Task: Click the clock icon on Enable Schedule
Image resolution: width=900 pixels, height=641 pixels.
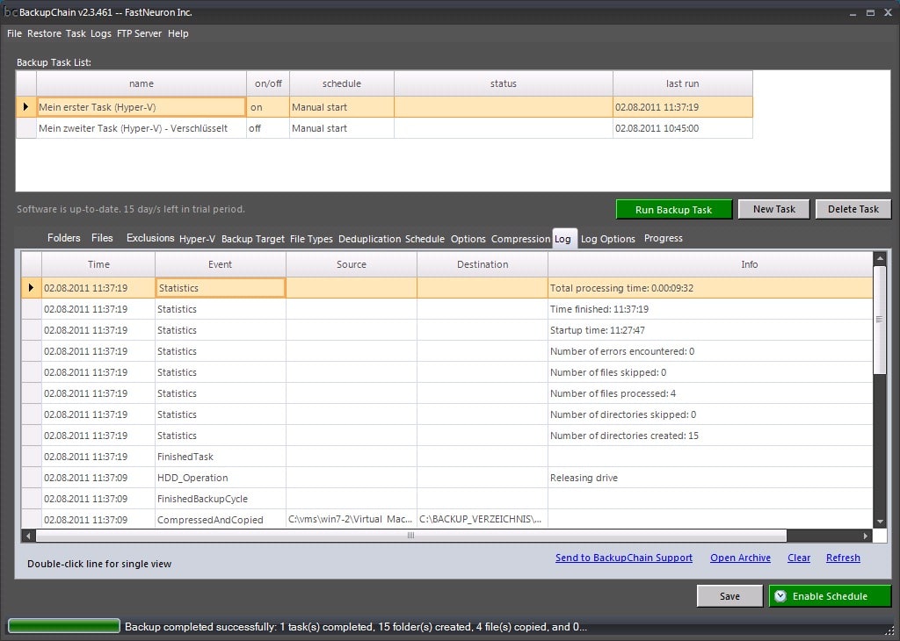Action: [780, 596]
